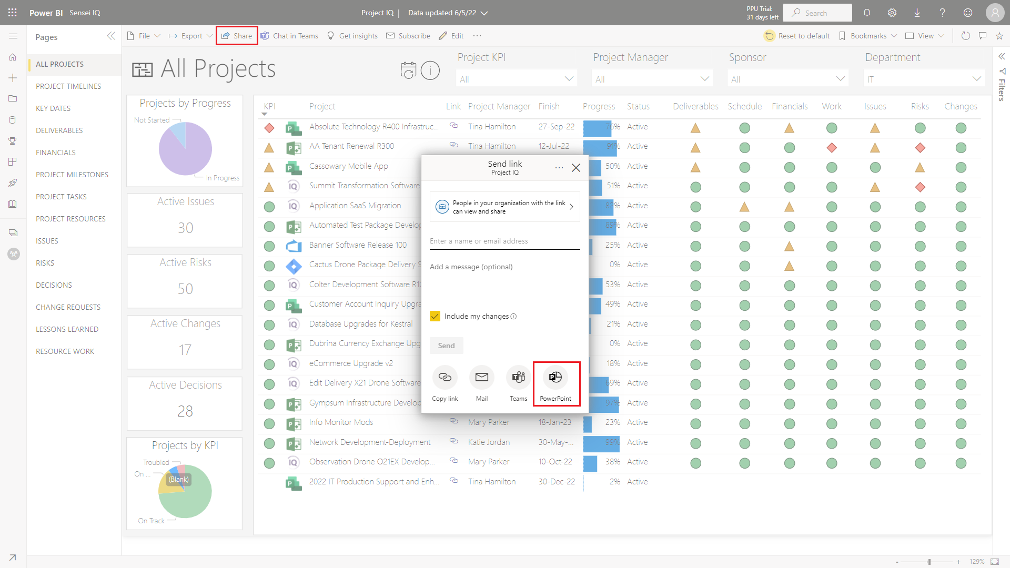Open the settings gear icon
The image size is (1010, 568).
(892, 13)
